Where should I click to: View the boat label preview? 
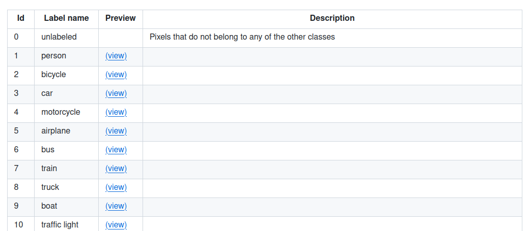[x=116, y=206]
